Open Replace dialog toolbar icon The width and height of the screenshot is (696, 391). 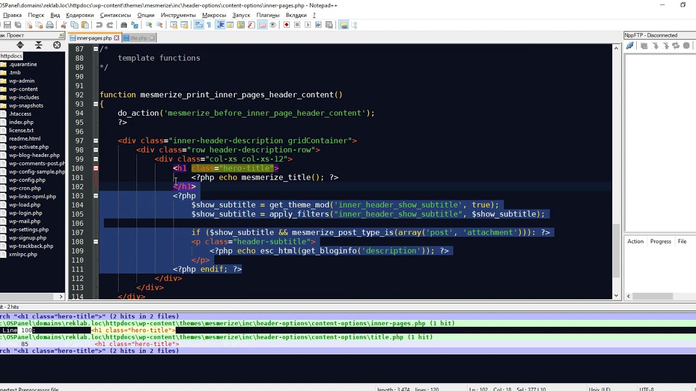tap(134, 25)
